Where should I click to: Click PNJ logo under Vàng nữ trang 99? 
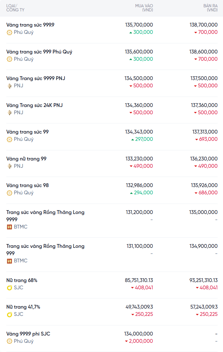(x=9, y=166)
